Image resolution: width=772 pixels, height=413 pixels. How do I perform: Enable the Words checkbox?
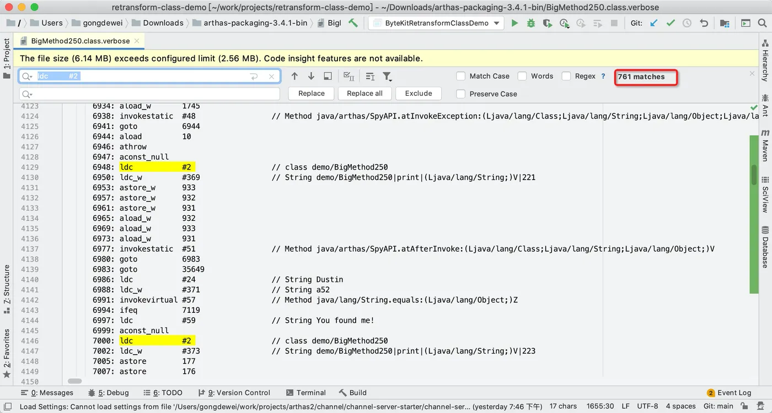(x=522, y=76)
